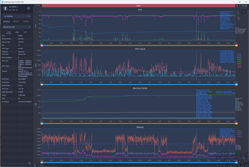
Task: Switch to the 常规测试 tab
Action: click(x=7, y=22)
